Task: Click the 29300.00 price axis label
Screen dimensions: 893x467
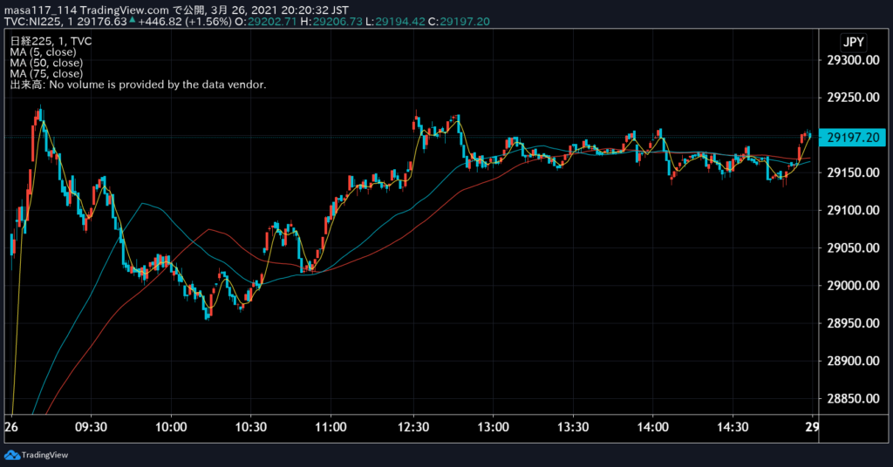Action: click(853, 60)
